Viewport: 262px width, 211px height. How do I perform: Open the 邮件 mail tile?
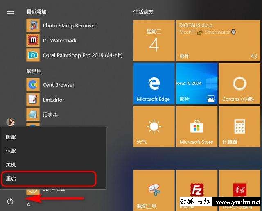[218, 41]
